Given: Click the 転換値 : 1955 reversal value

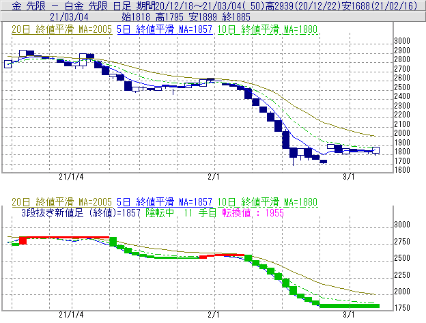Looking at the screenshot, I should (x=253, y=212).
